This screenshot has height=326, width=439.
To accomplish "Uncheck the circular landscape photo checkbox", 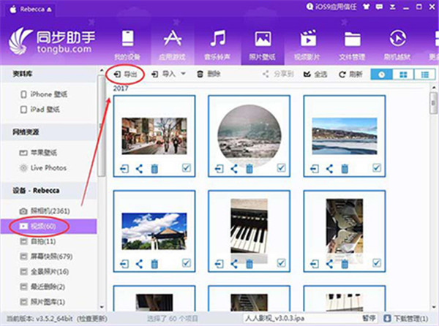I will pos(282,169).
